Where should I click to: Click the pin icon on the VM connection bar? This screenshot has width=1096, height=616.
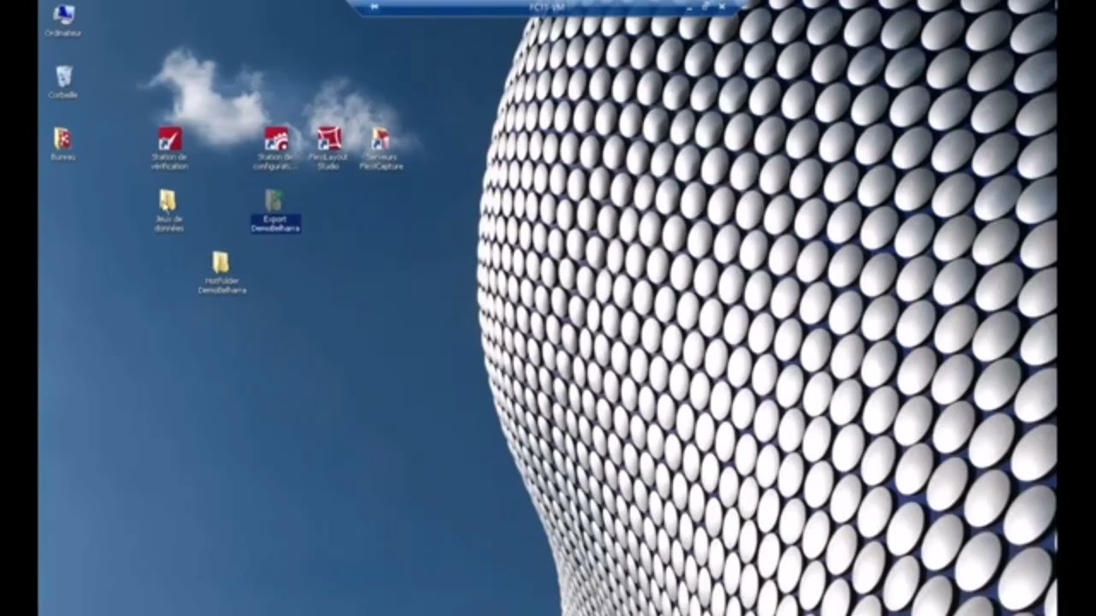(x=374, y=7)
